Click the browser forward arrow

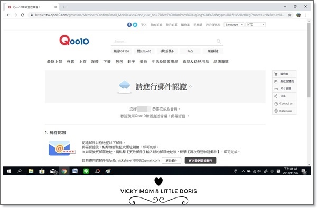tap(15, 15)
